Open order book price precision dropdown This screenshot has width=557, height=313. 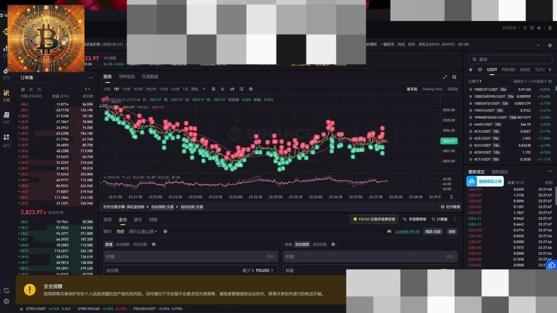click(x=87, y=89)
